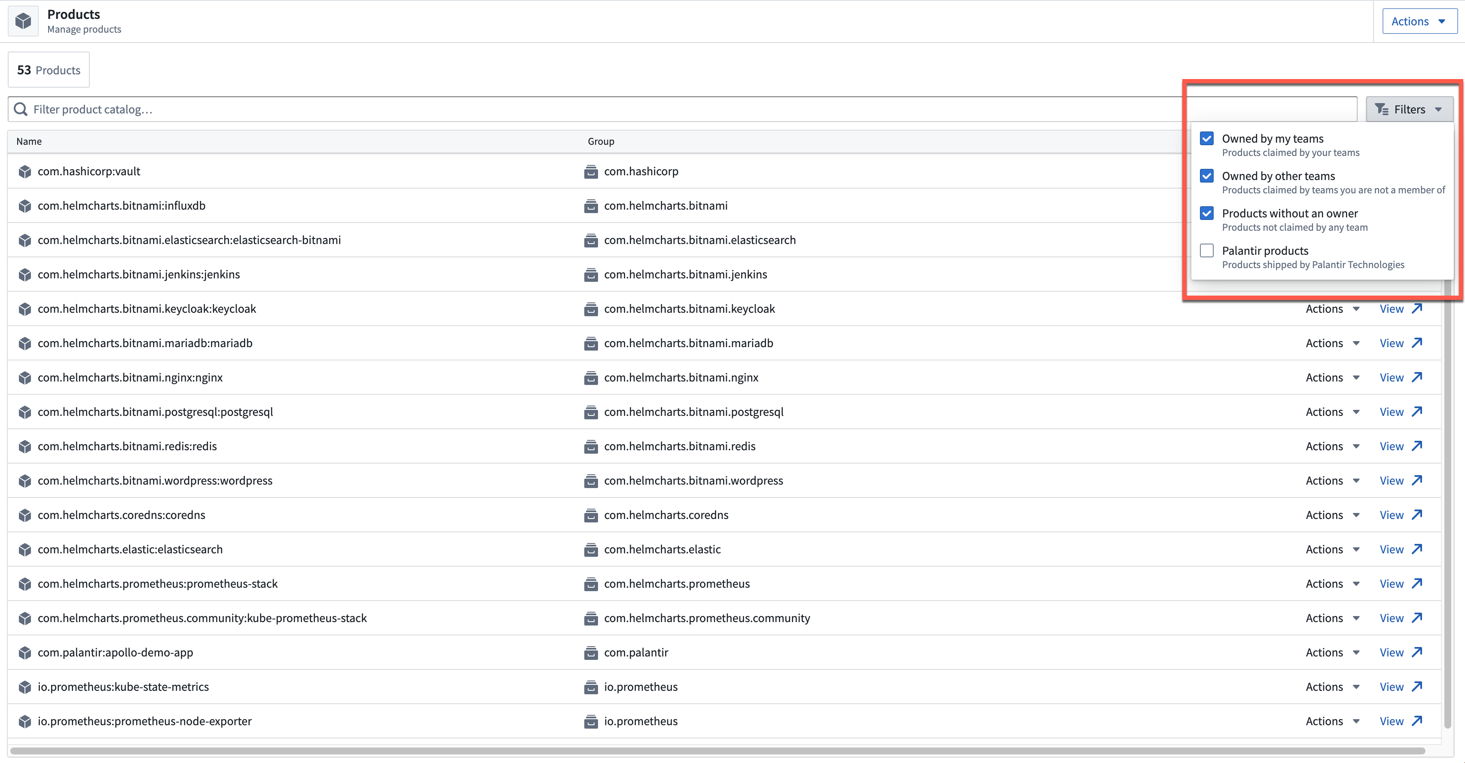The height and width of the screenshot is (763, 1465).
Task: Click cube icon beside nginx:nginx product
Action: click(24, 378)
